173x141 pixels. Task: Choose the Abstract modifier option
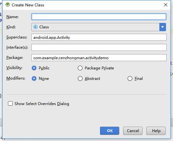[80, 79]
